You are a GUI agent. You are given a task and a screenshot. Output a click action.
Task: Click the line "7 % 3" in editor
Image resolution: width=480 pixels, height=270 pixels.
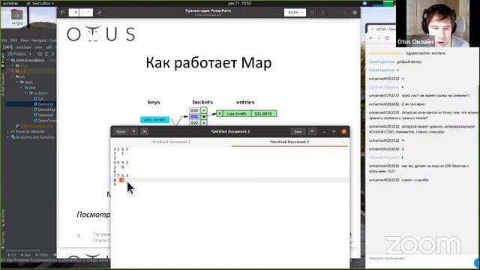point(123,175)
